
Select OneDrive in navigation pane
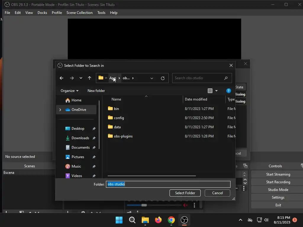coord(79,110)
